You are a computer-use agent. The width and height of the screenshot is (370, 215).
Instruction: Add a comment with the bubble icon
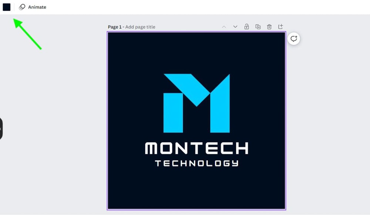(x=294, y=39)
